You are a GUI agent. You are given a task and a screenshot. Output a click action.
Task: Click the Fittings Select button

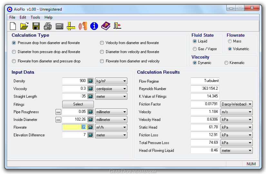[x=78, y=104]
